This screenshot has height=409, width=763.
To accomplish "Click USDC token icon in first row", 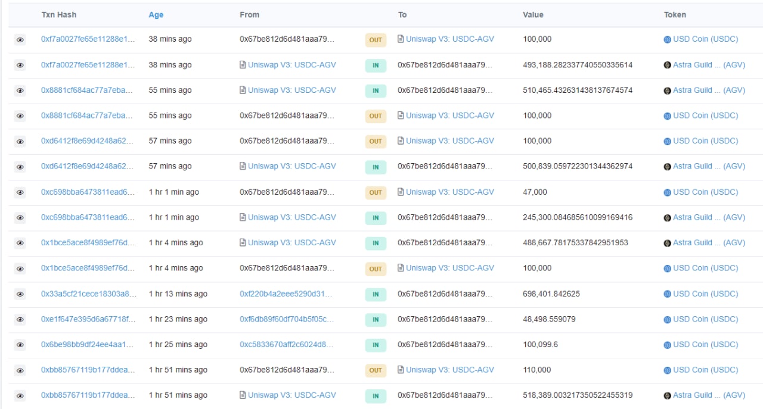I will pos(668,39).
